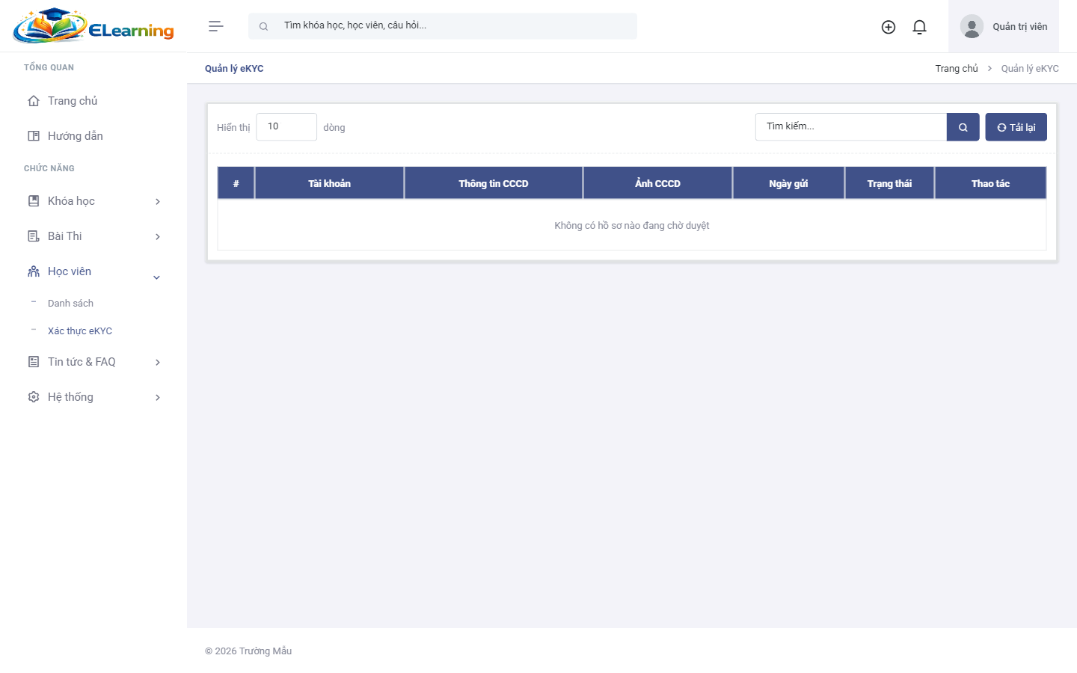This screenshot has height=673, width=1077.
Task: Click the Khóa học icon in sidebar
Action: tap(34, 201)
